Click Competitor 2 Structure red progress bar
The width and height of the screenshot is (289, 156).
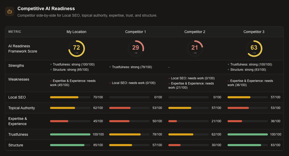pos(189,145)
